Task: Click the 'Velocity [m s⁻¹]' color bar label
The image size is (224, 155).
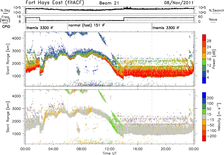Action: click(219, 117)
